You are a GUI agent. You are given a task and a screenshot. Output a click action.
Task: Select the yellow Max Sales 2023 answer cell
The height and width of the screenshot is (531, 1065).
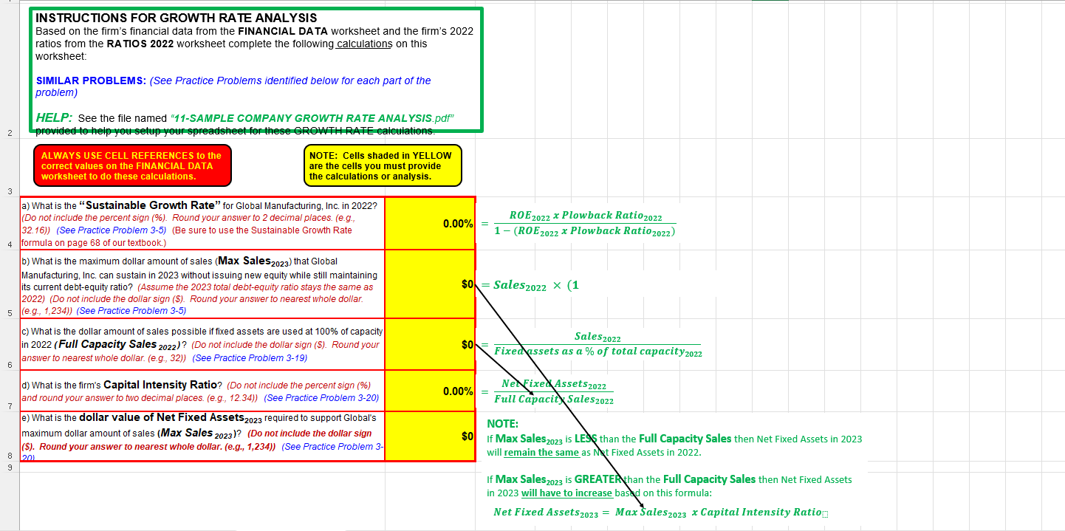(429, 284)
